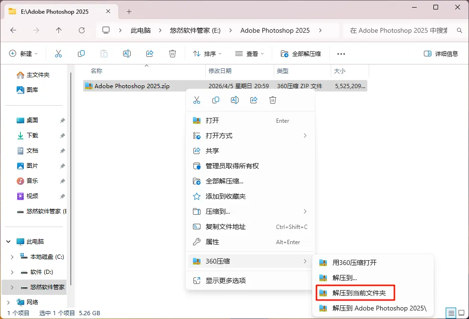Screen dimensions: 469x319
Task: Click the Delete icon in the context menu
Action: 273,100
